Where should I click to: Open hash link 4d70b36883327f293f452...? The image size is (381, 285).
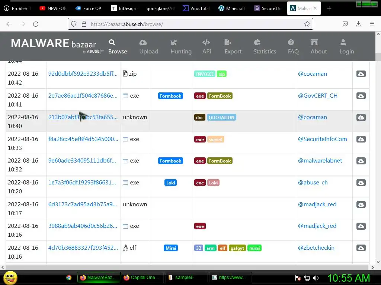(x=83, y=248)
